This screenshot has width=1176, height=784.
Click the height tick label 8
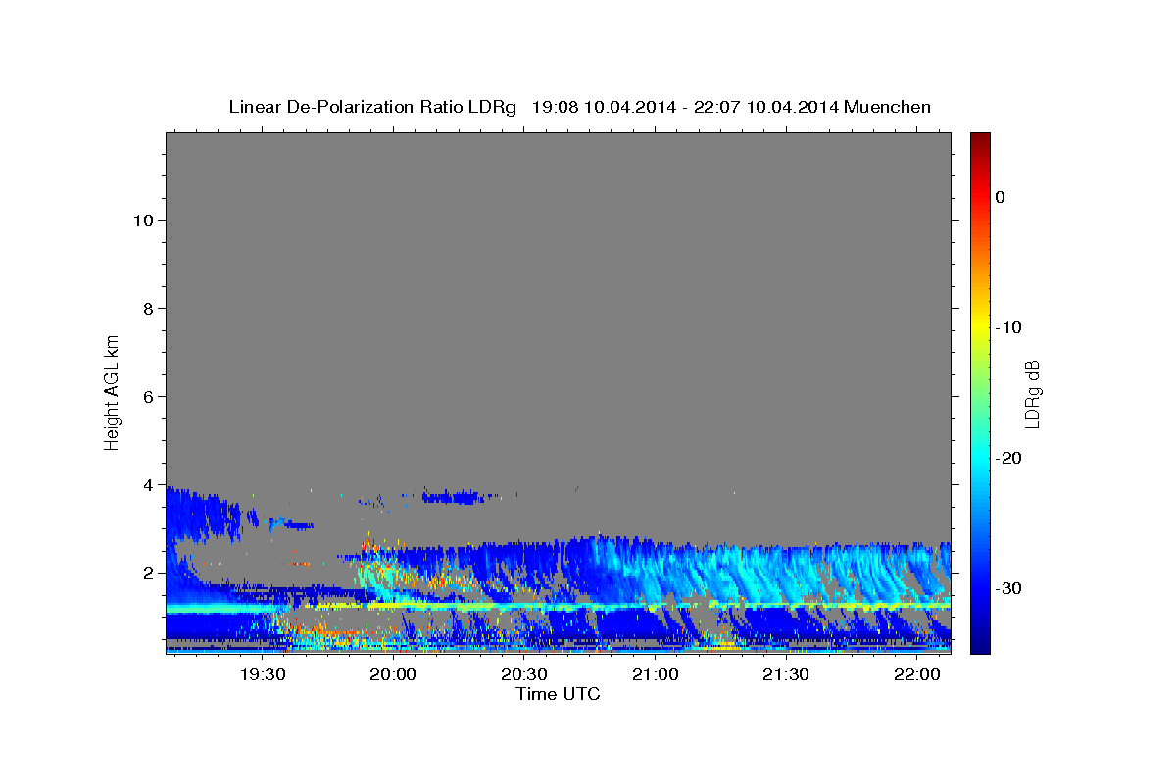tap(148, 308)
